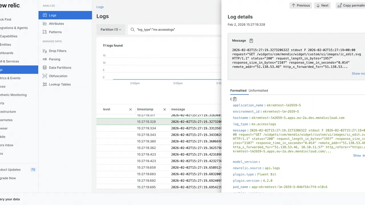Remove the level column

coord(130,109)
